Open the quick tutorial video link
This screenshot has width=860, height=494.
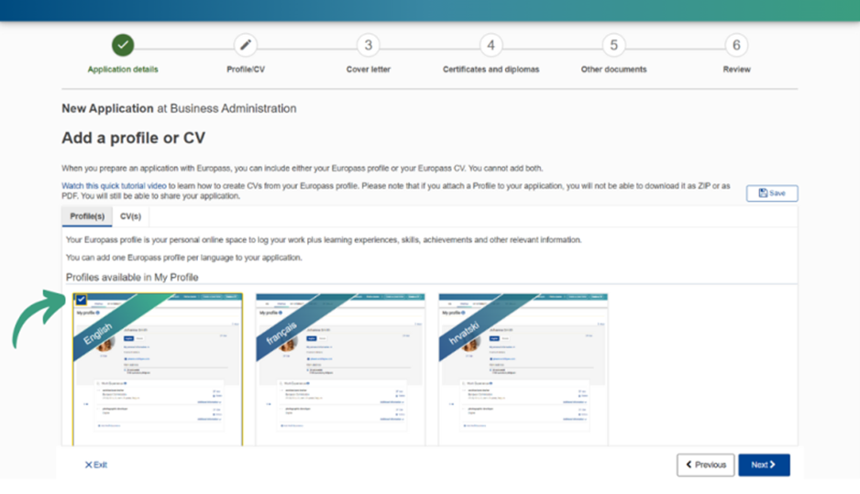pos(114,186)
